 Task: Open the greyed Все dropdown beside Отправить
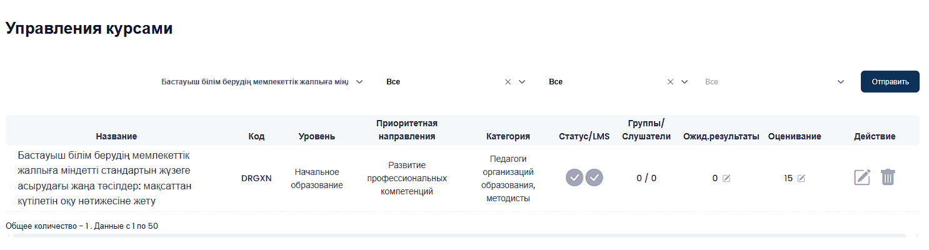841,82
